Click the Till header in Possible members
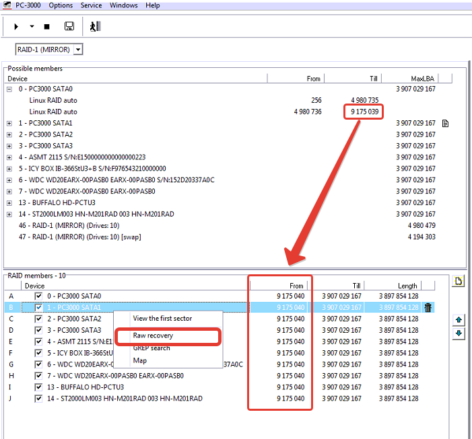 (x=353, y=79)
